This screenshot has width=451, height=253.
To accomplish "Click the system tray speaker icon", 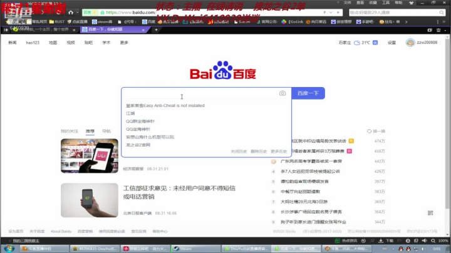I will (423, 249).
